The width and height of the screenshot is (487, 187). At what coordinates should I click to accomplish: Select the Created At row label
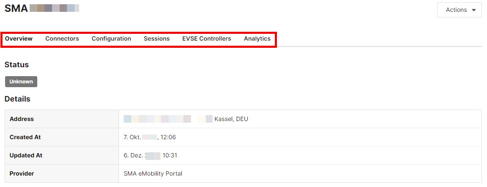click(x=25, y=137)
